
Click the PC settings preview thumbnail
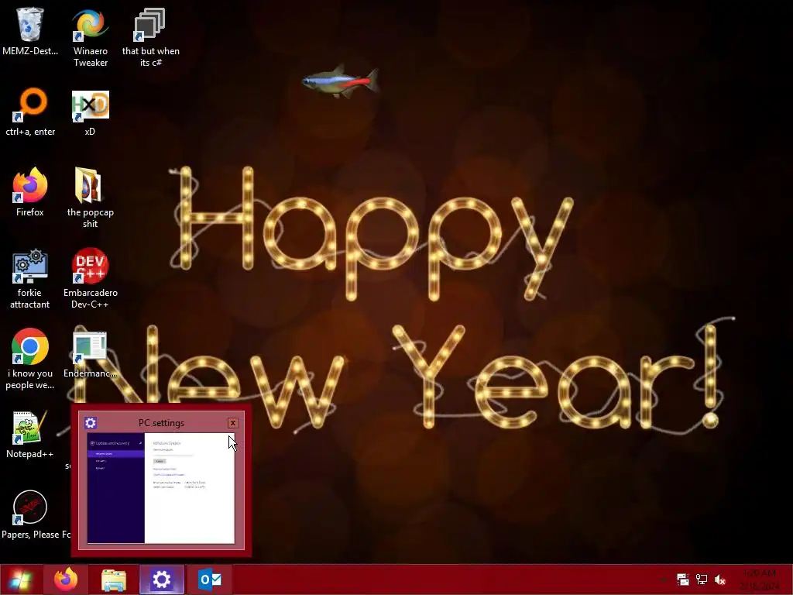161,488
